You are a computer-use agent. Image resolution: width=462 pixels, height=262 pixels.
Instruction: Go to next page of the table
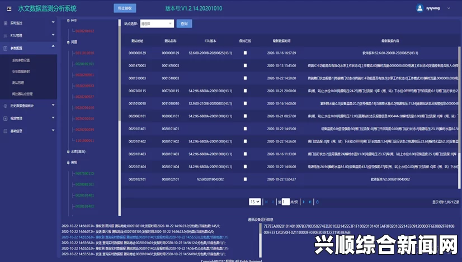pos(304,202)
